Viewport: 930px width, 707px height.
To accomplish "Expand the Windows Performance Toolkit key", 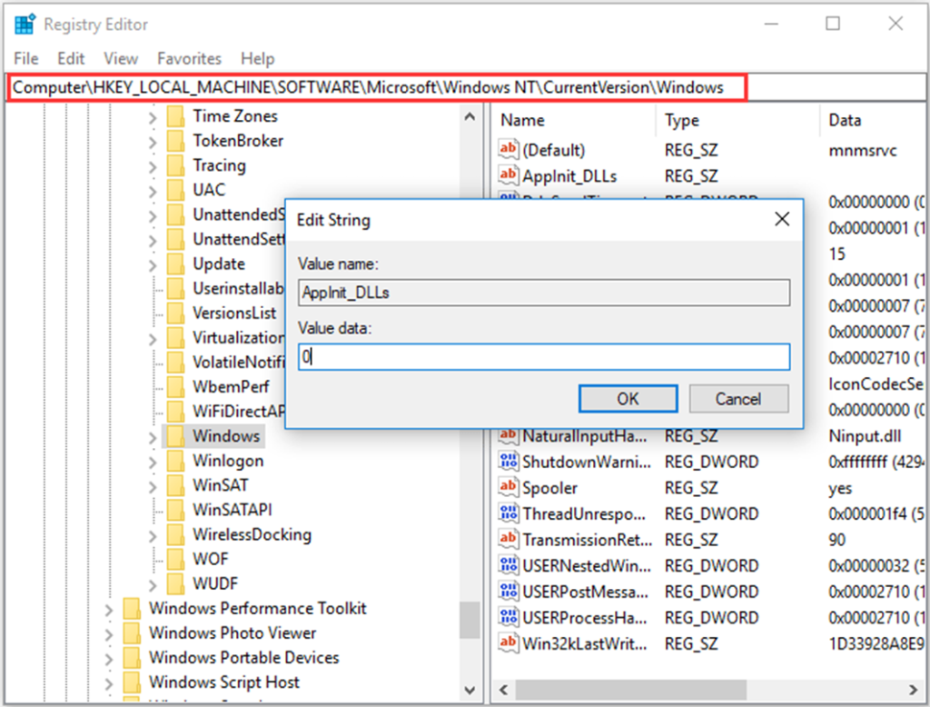I will pyautogui.click(x=109, y=610).
